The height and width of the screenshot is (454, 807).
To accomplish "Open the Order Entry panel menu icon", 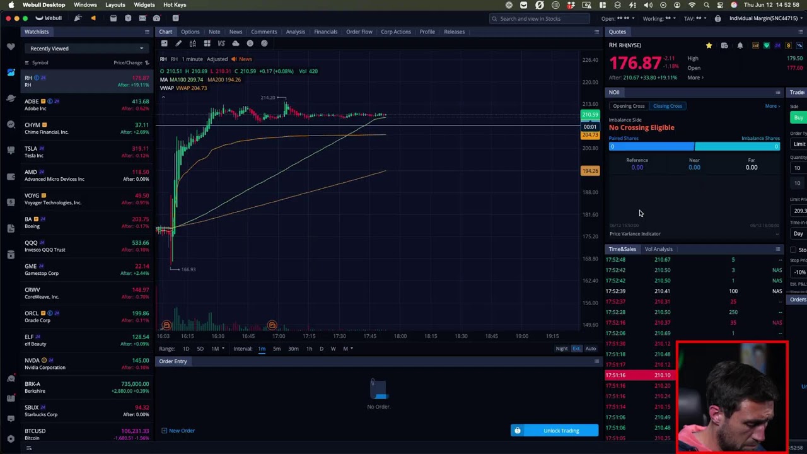I will 596,361.
